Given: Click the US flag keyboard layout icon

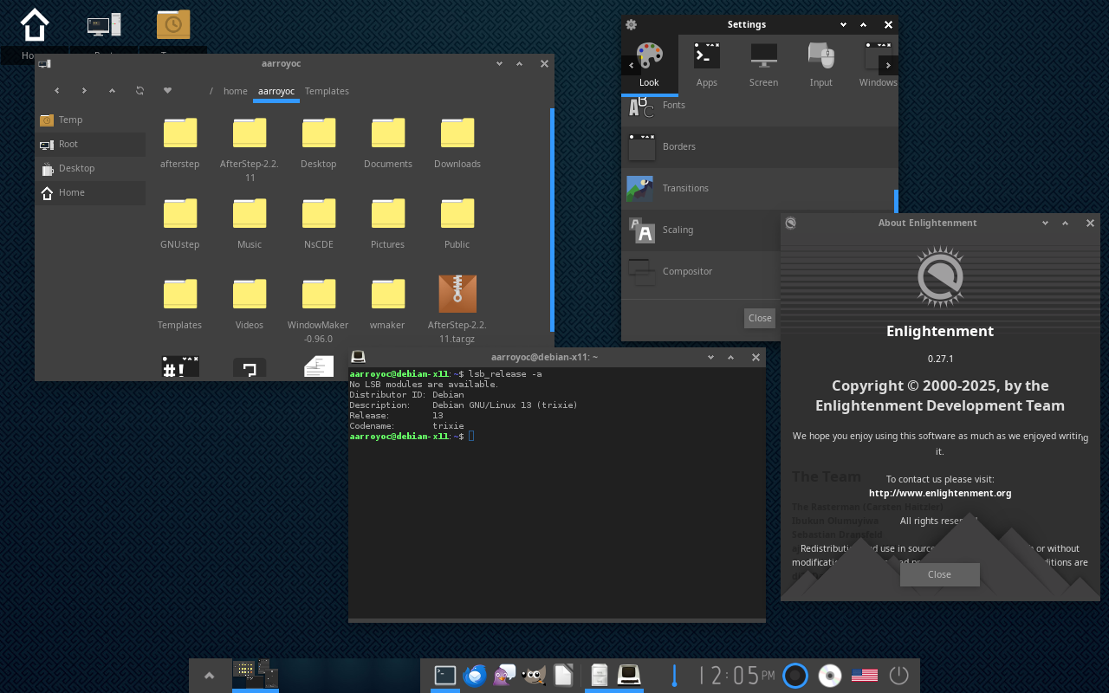Looking at the screenshot, I should pos(864,676).
